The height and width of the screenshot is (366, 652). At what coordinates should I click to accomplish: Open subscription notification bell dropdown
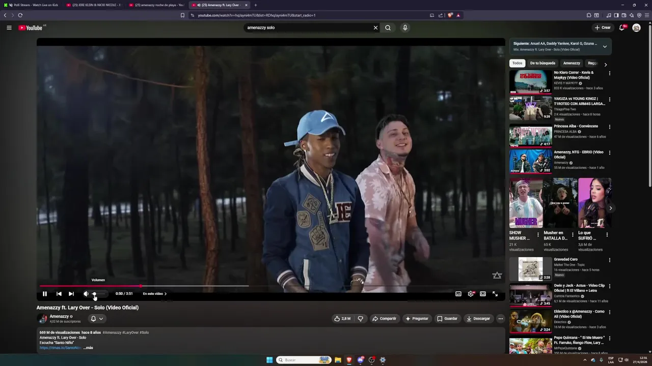point(97,319)
